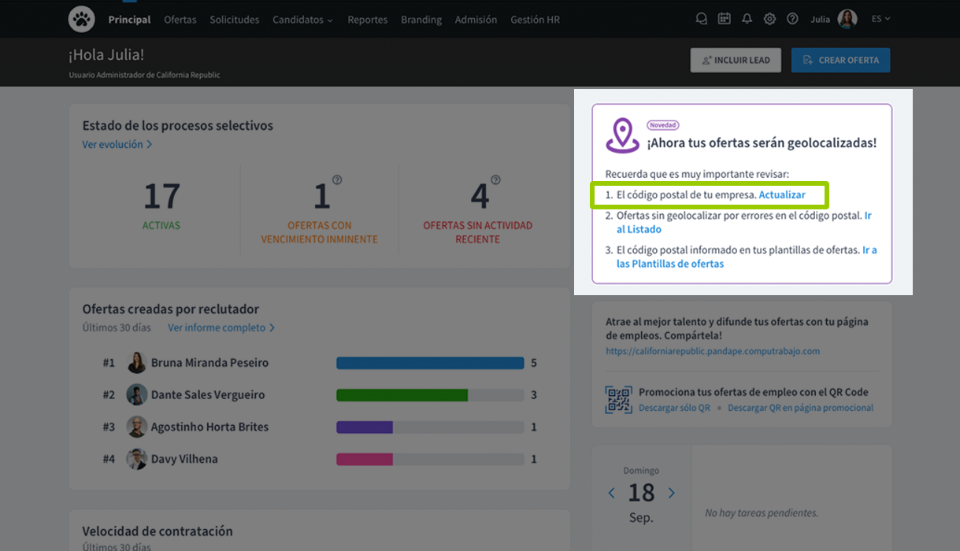Click the Incluir Lead button

pyautogui.click(x=736, y=60)
